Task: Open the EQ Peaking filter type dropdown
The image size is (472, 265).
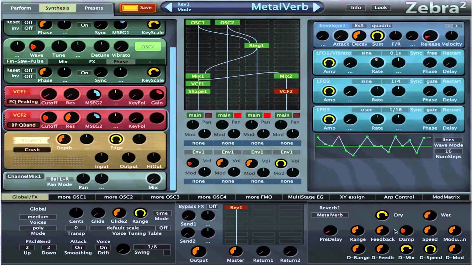Action: click(x=23, y=102)
